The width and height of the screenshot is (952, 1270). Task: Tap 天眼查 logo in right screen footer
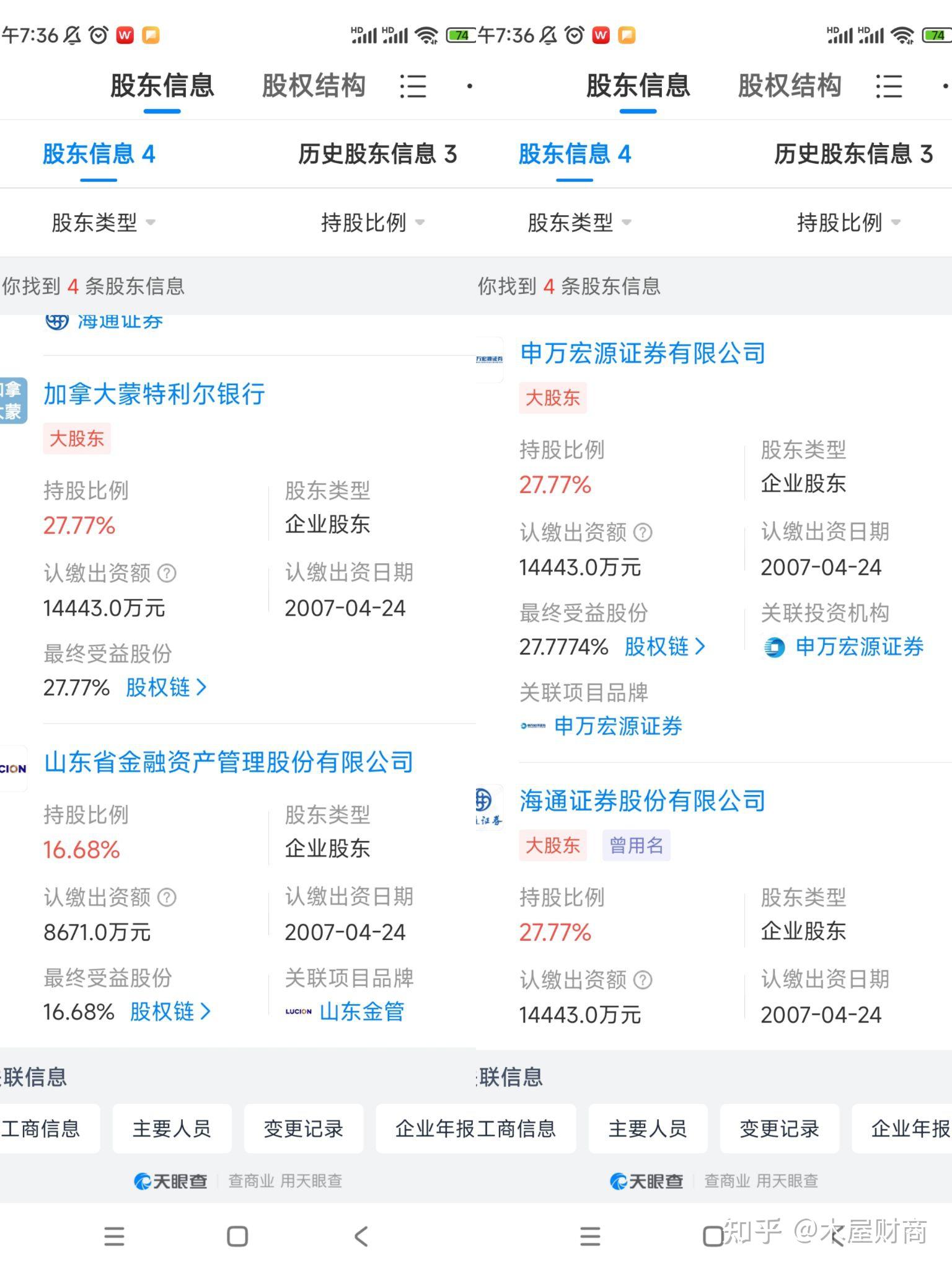tap(646, 1181)
